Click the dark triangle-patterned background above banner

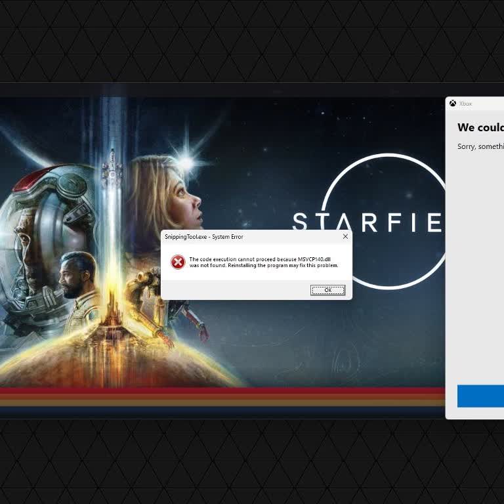pyautogui.click(x=252, y=39)
